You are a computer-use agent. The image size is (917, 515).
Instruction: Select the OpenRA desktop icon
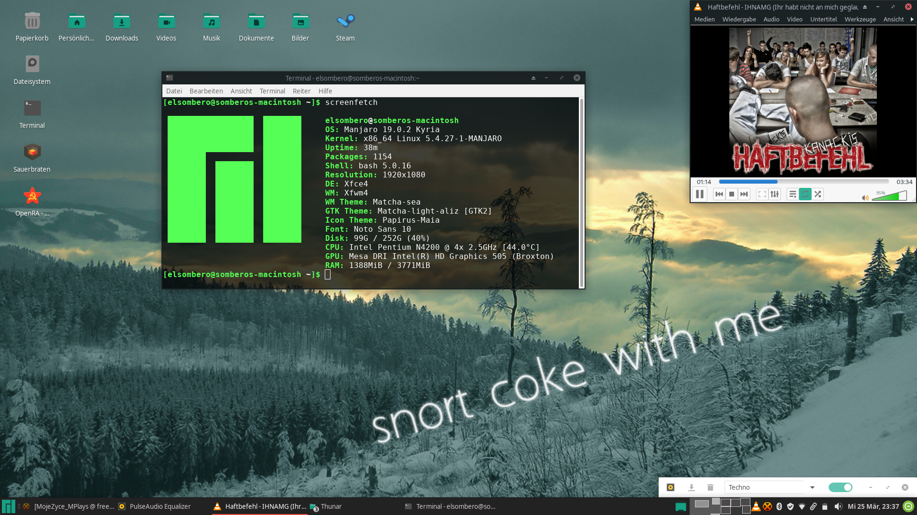pos(32,202)
